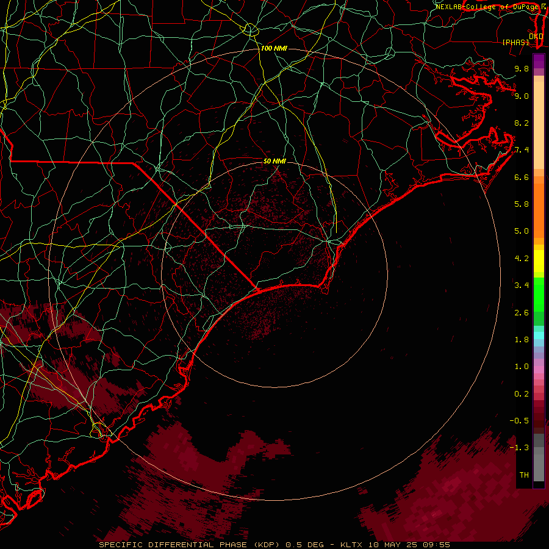Screen dimensions: 549x549
Task: Click the DKD product code label
Action: tap(536, 37)
